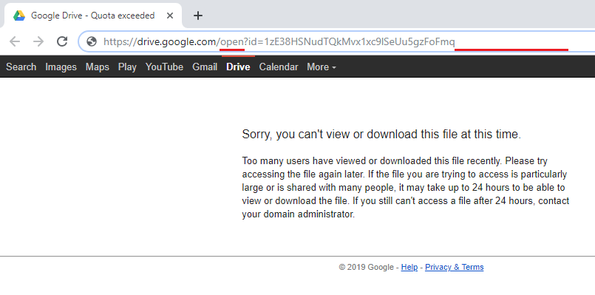Image resolution: width=595 pixels, height=295 pixels.
Task: Click the "Sorry, you can't view or download" heading
Action: click(x=381, y=135)
